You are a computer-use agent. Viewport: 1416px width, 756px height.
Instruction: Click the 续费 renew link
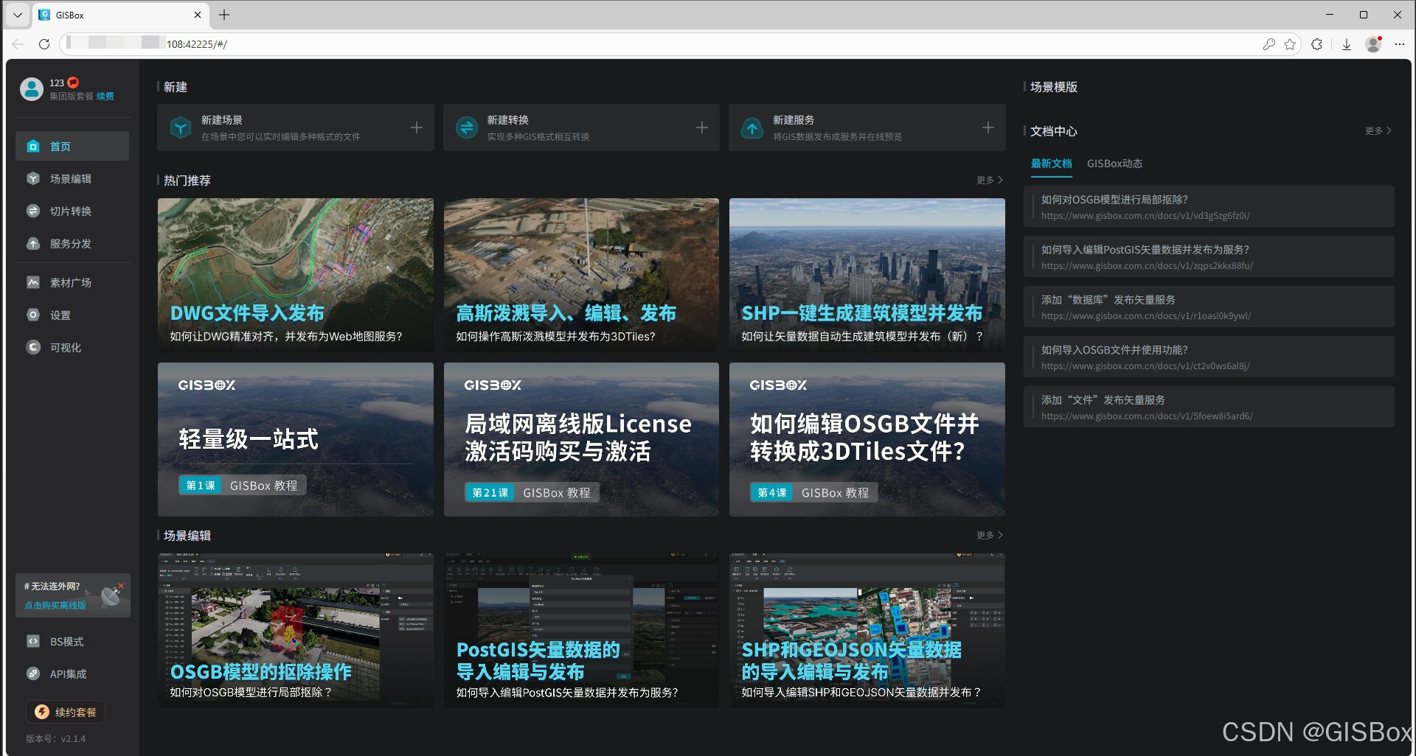105,96
